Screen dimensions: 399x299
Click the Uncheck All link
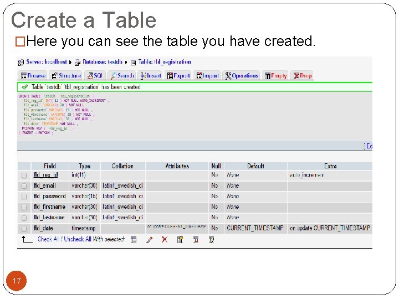coord(78,239)
